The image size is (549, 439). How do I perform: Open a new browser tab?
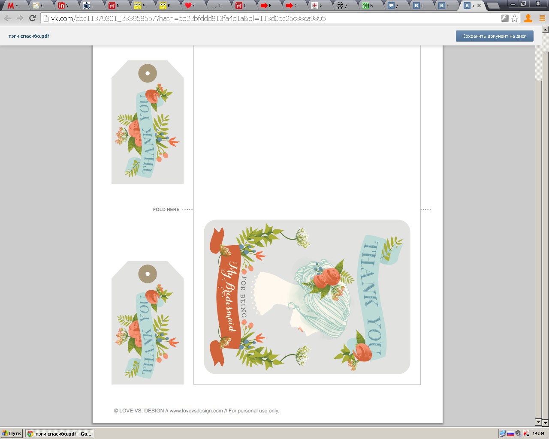(x=493, y=6)
